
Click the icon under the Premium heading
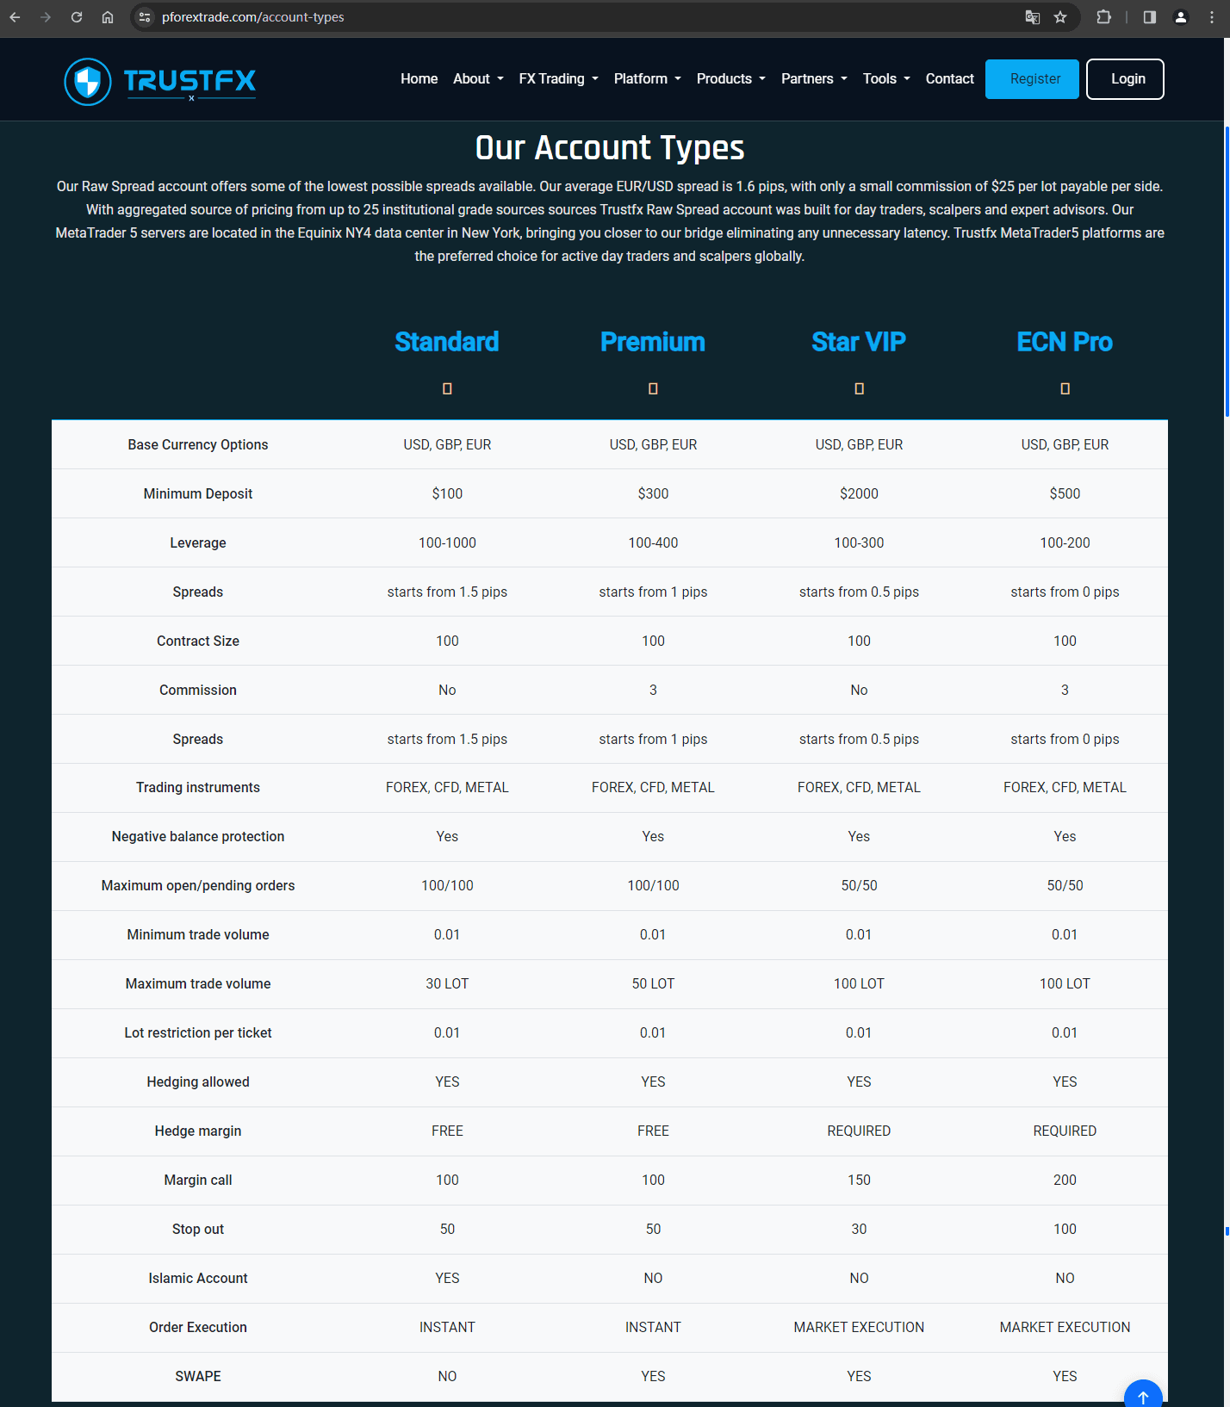coord(653,388)
